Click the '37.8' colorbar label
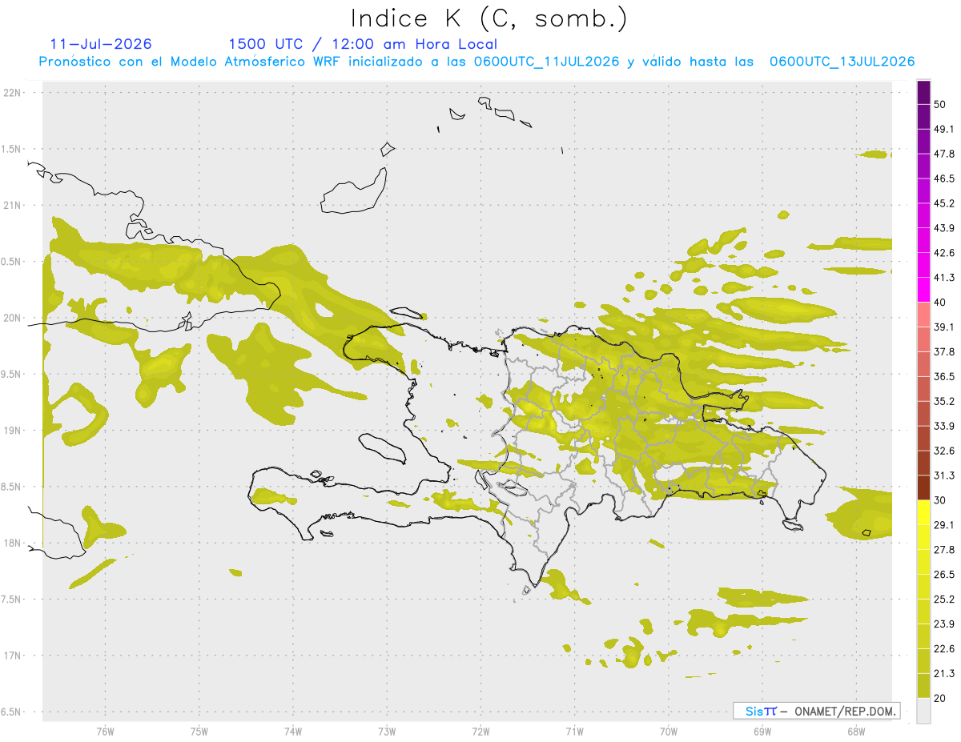 [944, 352]
